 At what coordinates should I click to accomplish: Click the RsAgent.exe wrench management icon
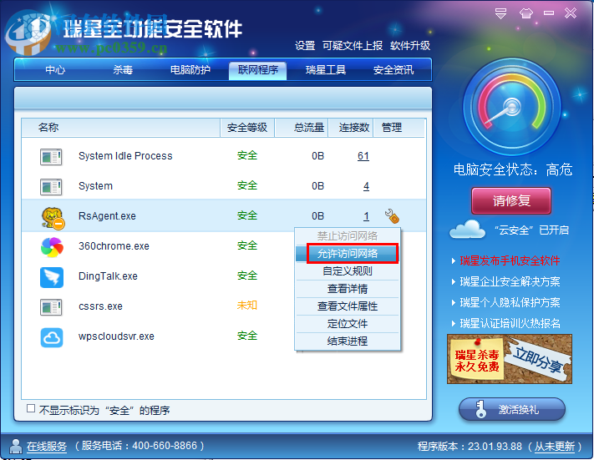point(392,216)
